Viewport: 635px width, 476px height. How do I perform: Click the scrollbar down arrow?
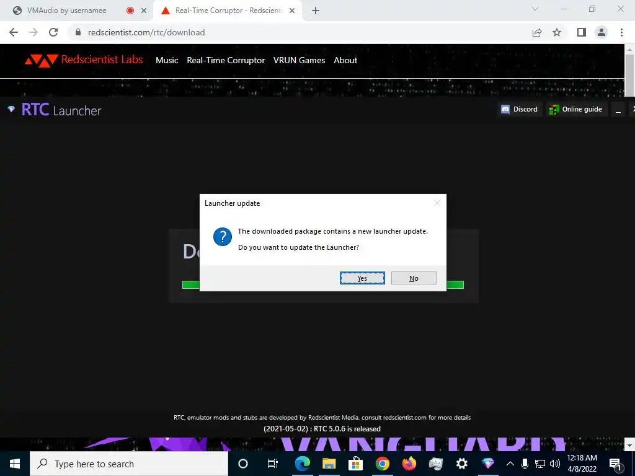[x=629, y=445]
